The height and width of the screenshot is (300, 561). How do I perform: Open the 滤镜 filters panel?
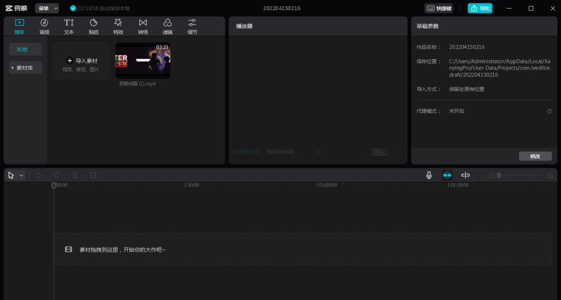point(167,26)
